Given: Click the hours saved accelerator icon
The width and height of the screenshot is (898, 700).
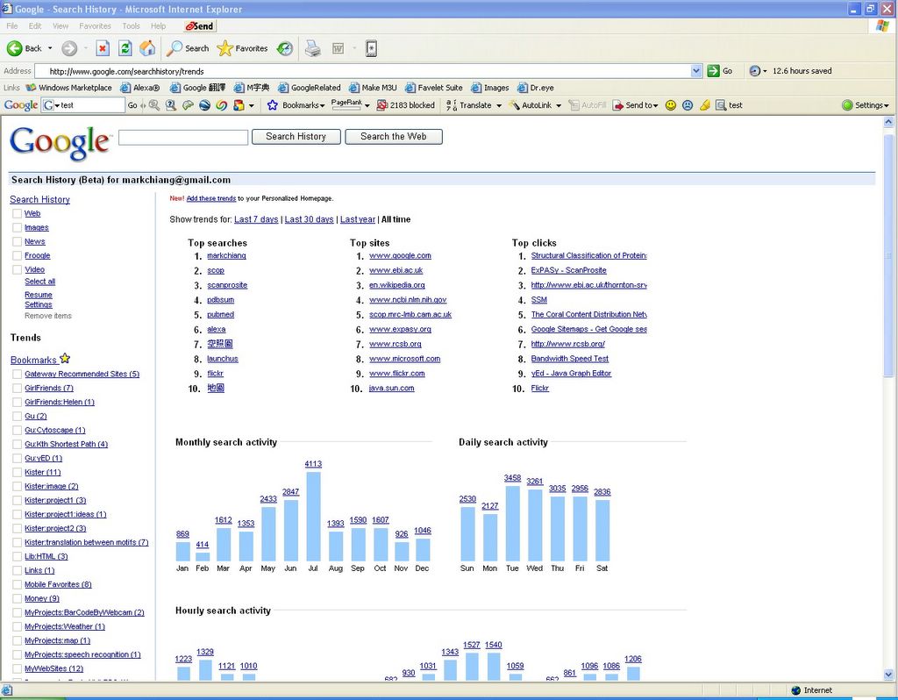Looking at the screenshot, I should click(755, 71).
